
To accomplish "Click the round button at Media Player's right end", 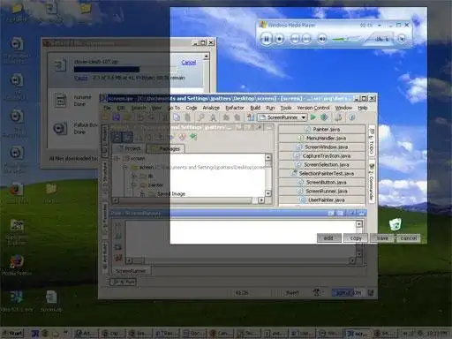I will [x=402, y=39].
